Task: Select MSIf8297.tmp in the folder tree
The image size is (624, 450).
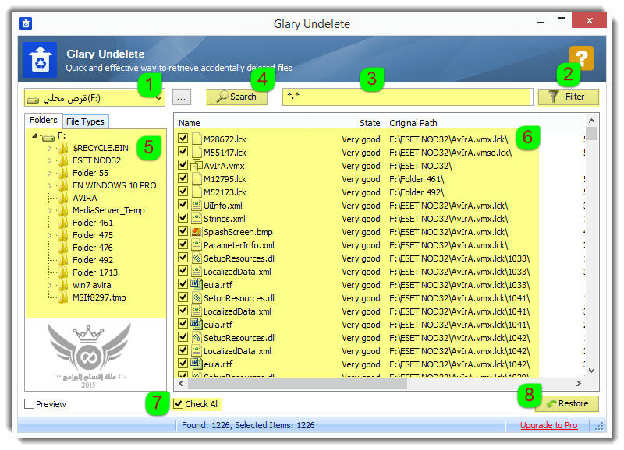Action: (99, 297)
